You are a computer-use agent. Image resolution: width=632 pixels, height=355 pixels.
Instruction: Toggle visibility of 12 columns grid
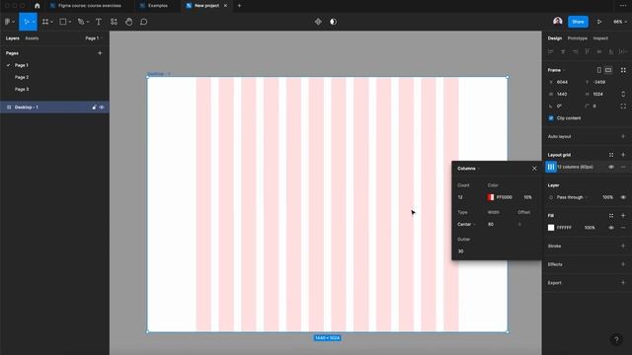coord(611,167)
